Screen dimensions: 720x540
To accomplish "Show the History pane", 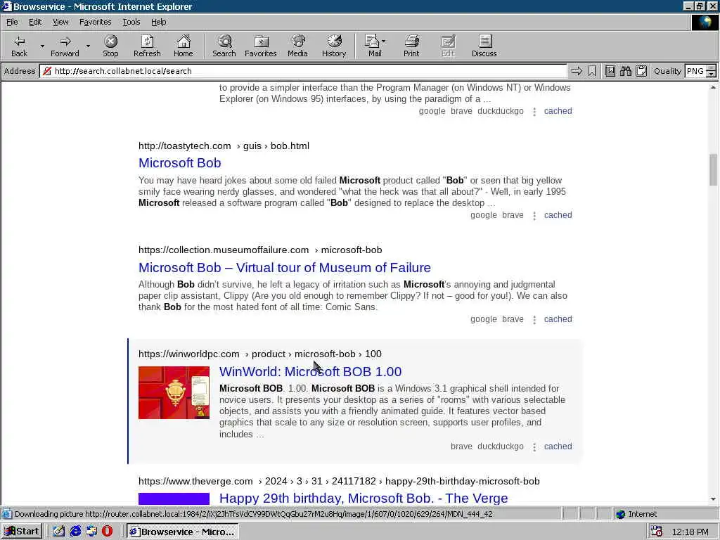I will click(334, 46).
